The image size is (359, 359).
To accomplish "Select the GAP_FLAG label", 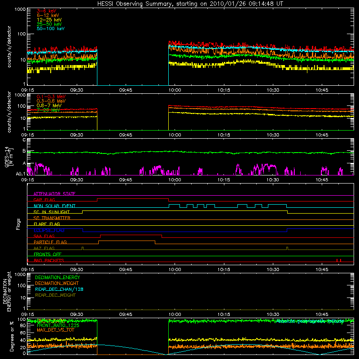I will point(44,200).
